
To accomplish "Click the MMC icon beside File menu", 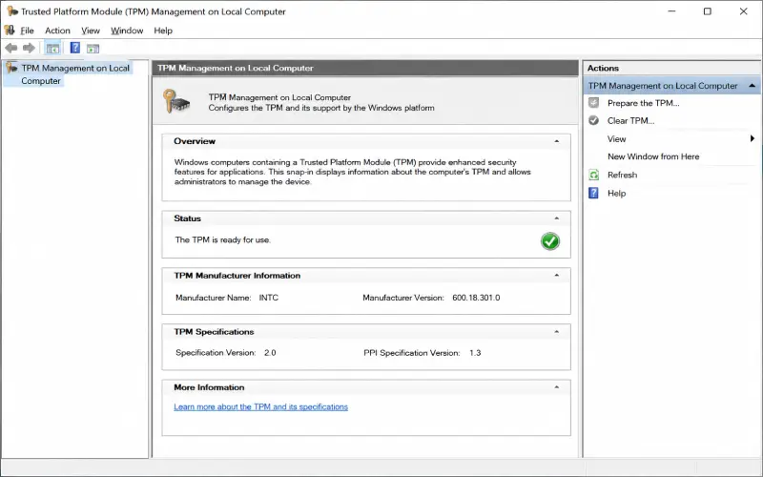I will pyautogui.click(x=10, y=31).
